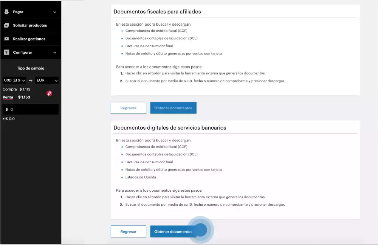Focus the dollar amount input field

pos(32,109)
